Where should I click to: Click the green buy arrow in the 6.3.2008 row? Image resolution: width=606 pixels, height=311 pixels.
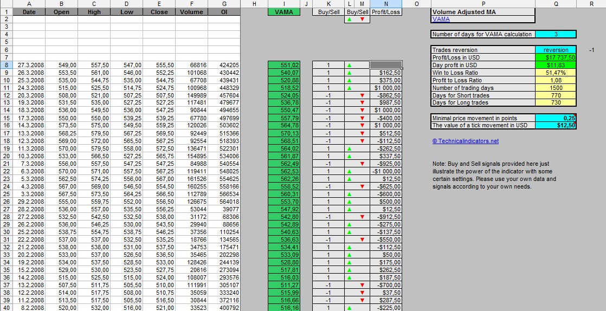pyautogui.click(x=350, y=171)
